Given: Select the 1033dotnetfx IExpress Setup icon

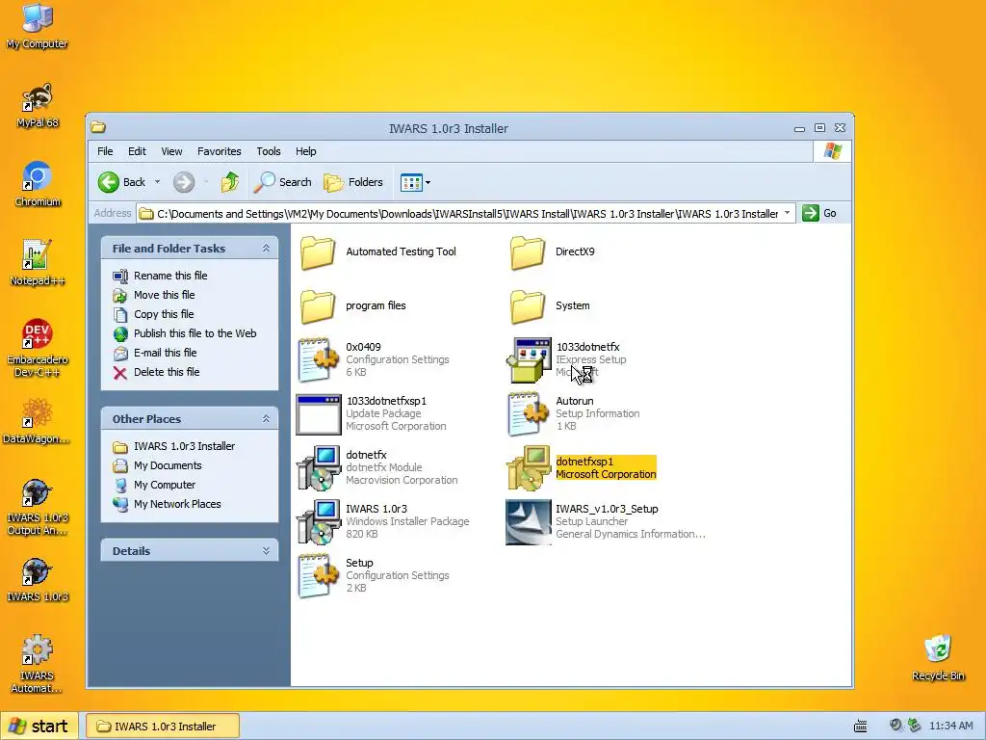Looking at the screenshot, I should click(x=529, y=360).
